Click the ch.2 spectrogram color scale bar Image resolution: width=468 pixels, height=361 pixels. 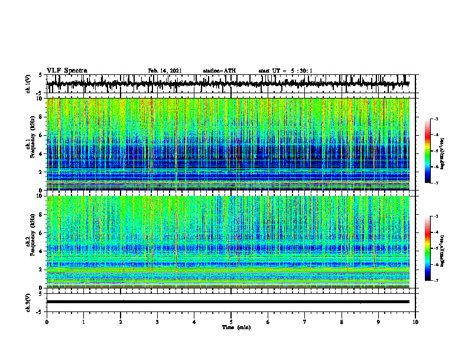tap(427, 248)
